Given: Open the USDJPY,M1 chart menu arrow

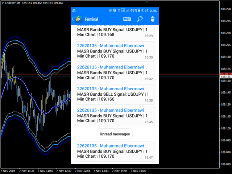Looking at the screenshot, I should pos(3,3).
